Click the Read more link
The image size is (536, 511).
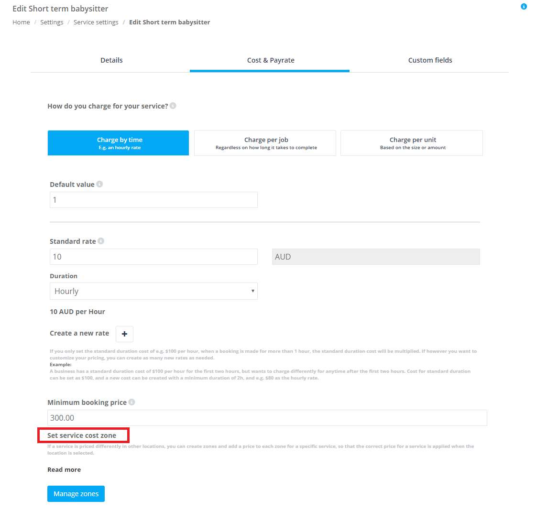pos(64,469)
